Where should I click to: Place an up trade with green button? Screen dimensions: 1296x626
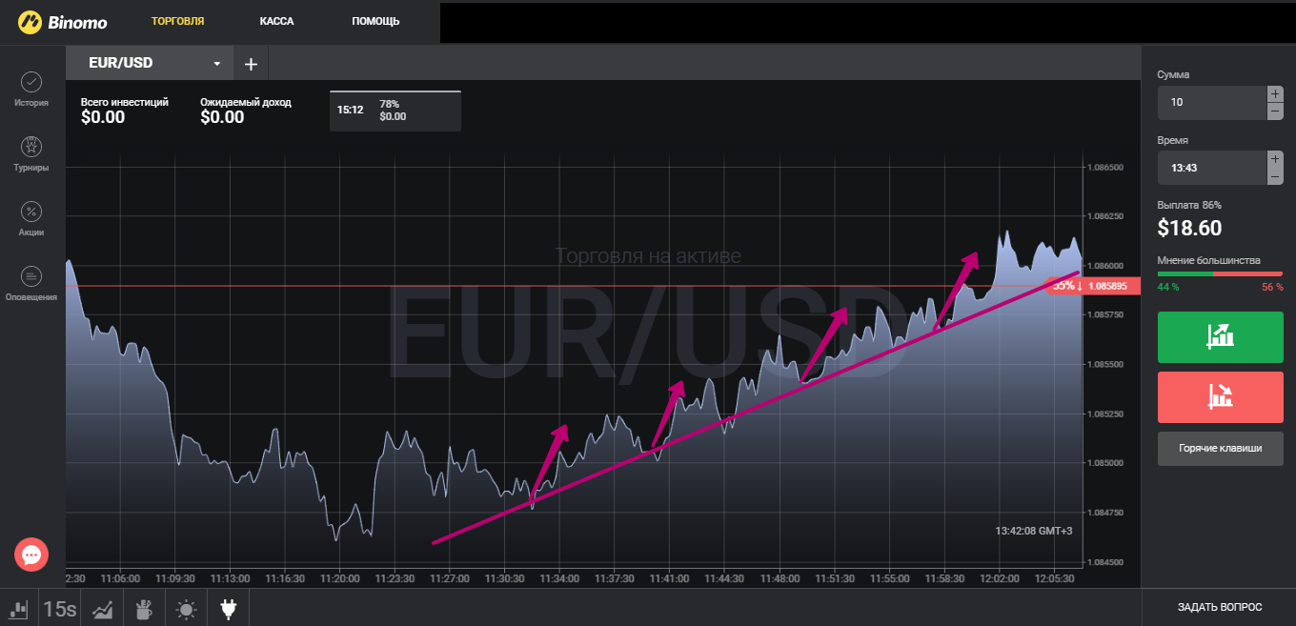pos(1221,337)
